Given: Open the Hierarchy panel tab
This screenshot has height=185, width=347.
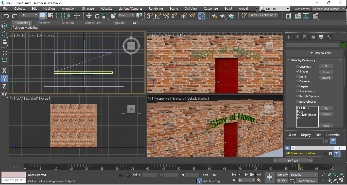Looking at the screenshot, I should 305,37.
